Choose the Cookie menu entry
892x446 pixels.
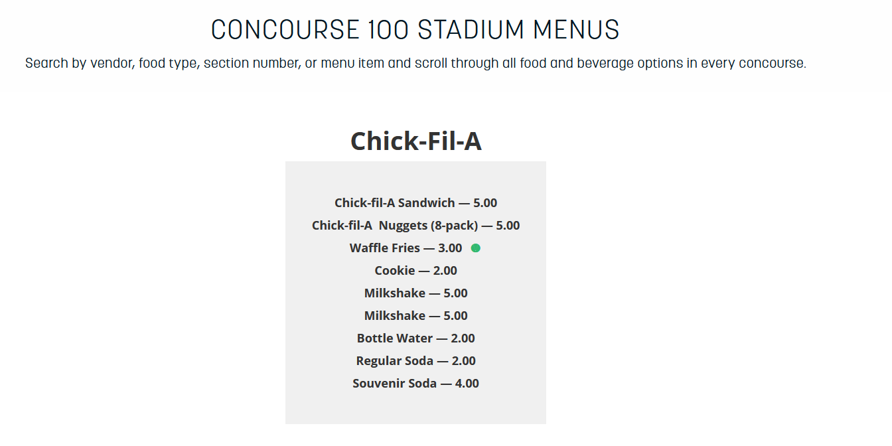(415, 271)
